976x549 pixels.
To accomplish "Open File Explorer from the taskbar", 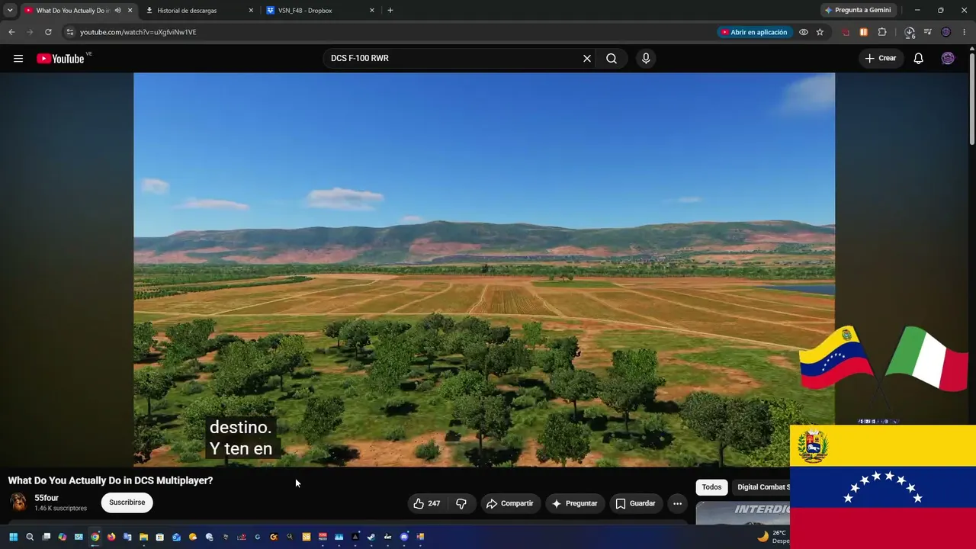I will click(x=143, y=537).
